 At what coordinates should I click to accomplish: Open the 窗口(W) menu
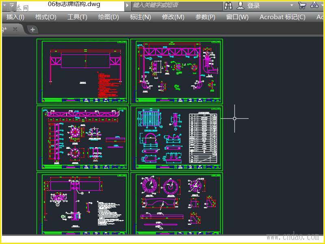(x=237, y=17)
